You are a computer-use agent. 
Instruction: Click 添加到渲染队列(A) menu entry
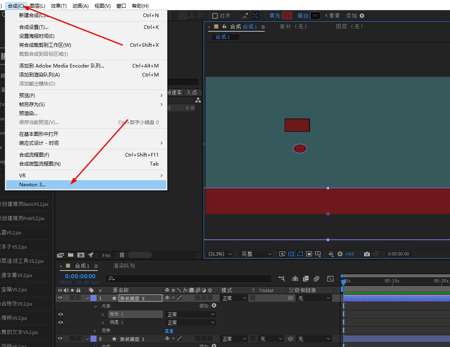tap(86, 75)
